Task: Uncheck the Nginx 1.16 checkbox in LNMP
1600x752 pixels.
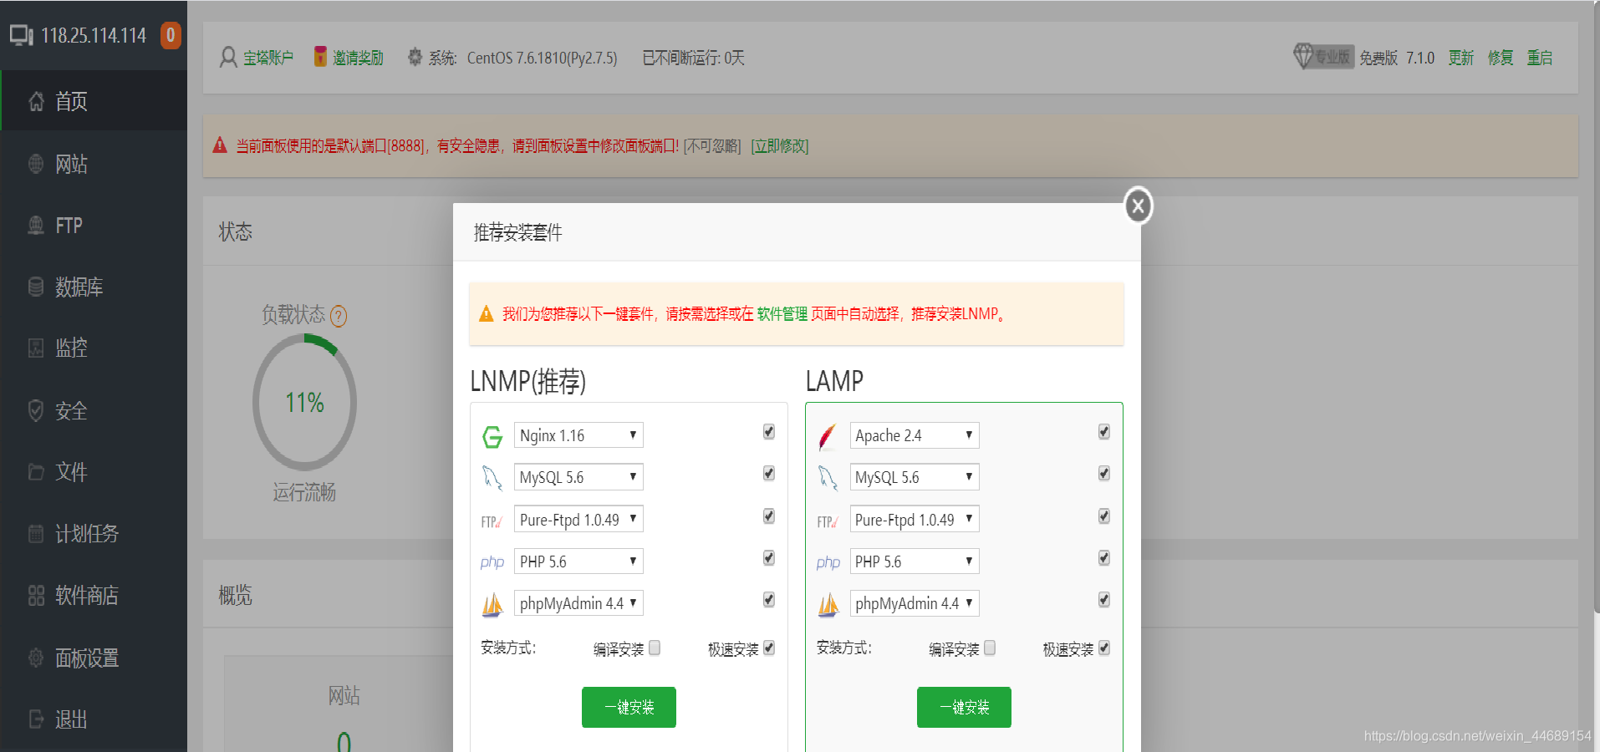Action: (x=769, y=432)
